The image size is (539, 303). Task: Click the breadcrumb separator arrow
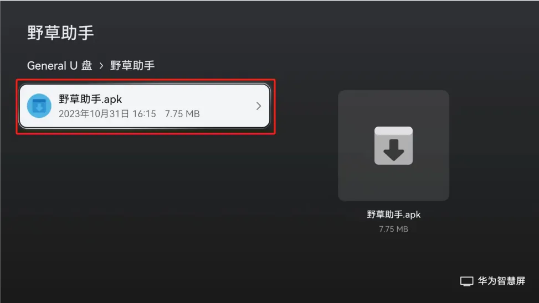coord(101,66)
